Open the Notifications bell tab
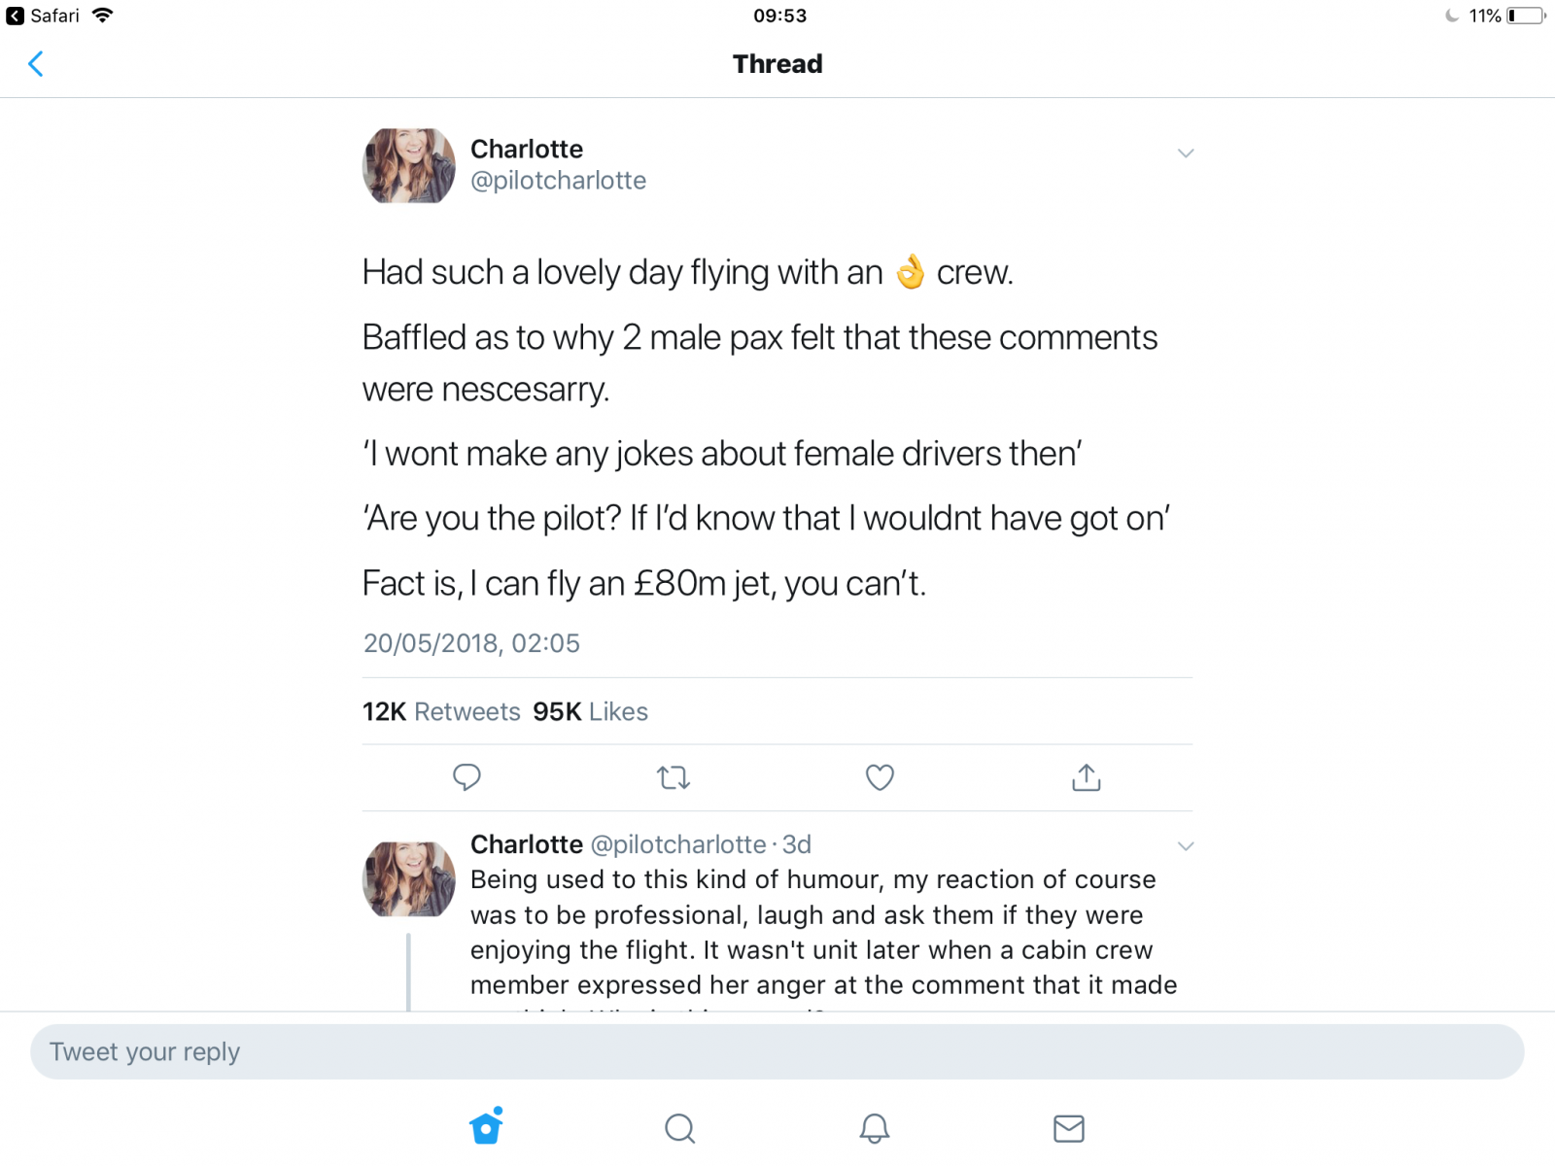The image size is (1555, 1166). click(x=874, y=1128)
